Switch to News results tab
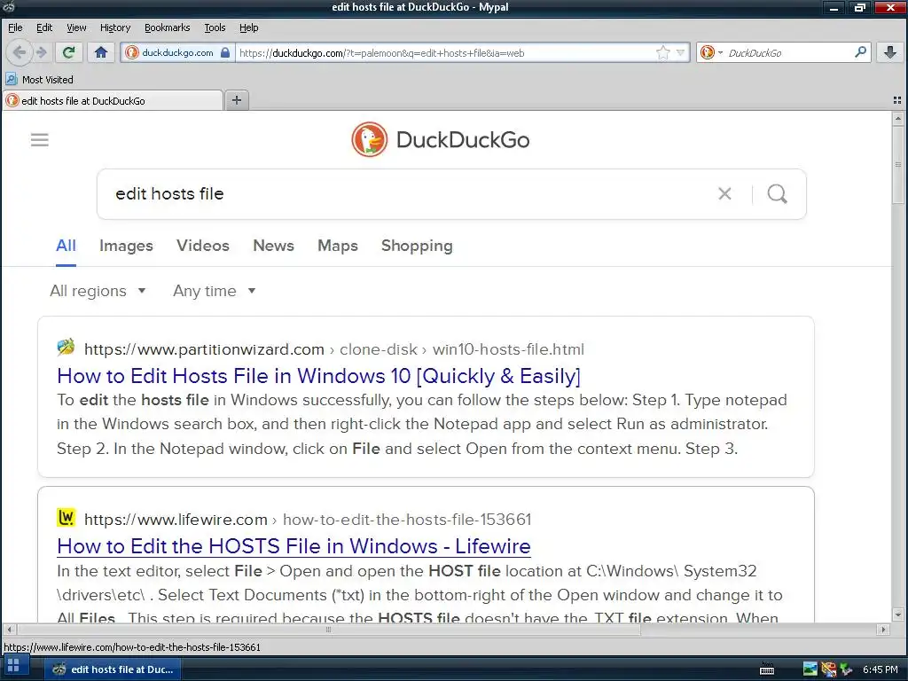Image resolution: width=908 pixels, height=681 pixels. [273, 246]
